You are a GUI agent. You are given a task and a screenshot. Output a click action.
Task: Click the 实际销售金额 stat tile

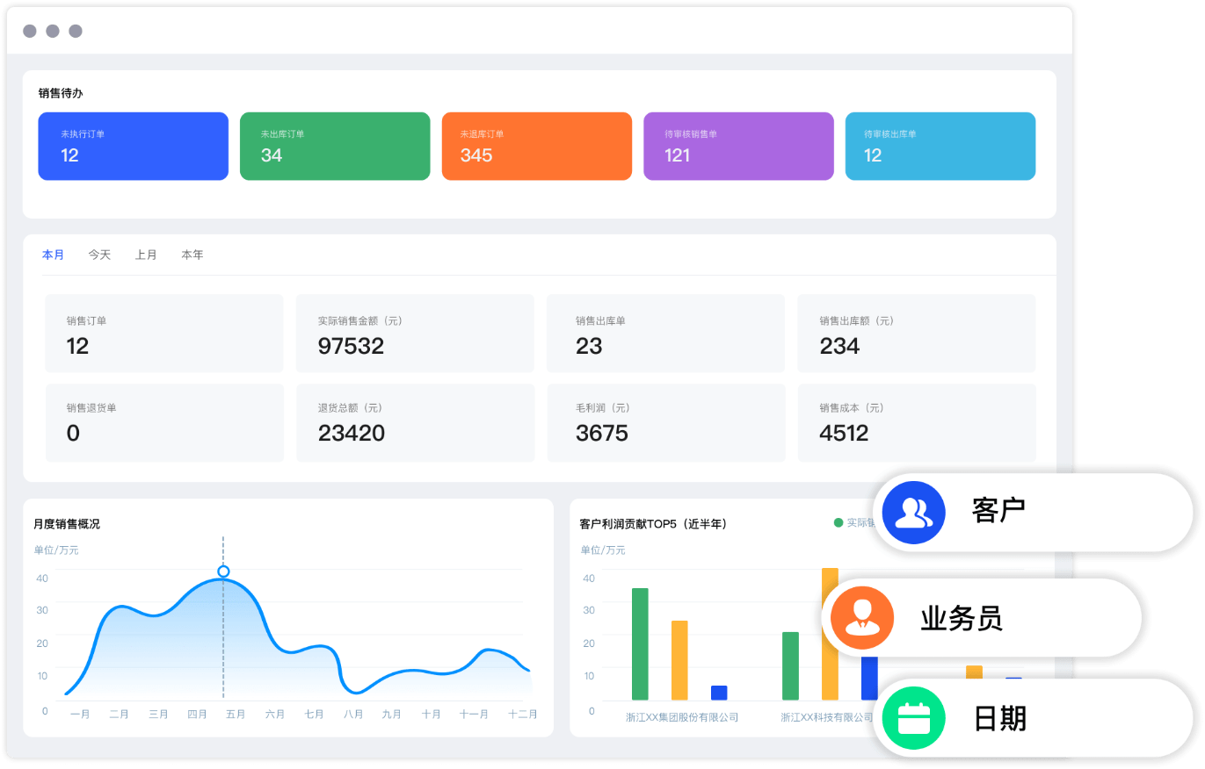coord(415,334)
